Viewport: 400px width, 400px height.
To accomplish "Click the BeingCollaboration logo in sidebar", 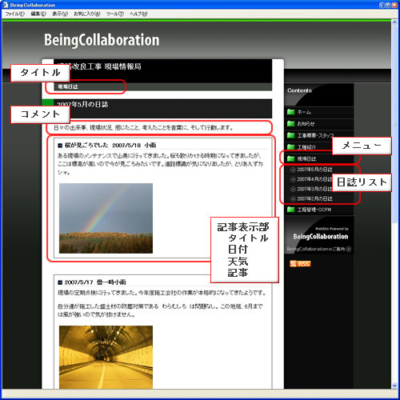I will 321,237.
